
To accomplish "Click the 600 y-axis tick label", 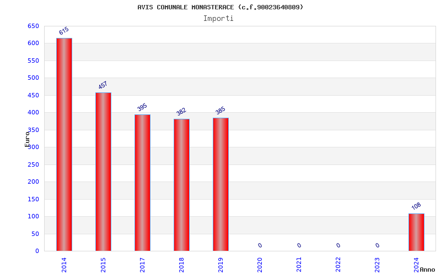I will tap(33, 43).
